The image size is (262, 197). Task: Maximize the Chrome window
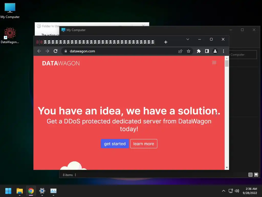(x=211, y=39)
